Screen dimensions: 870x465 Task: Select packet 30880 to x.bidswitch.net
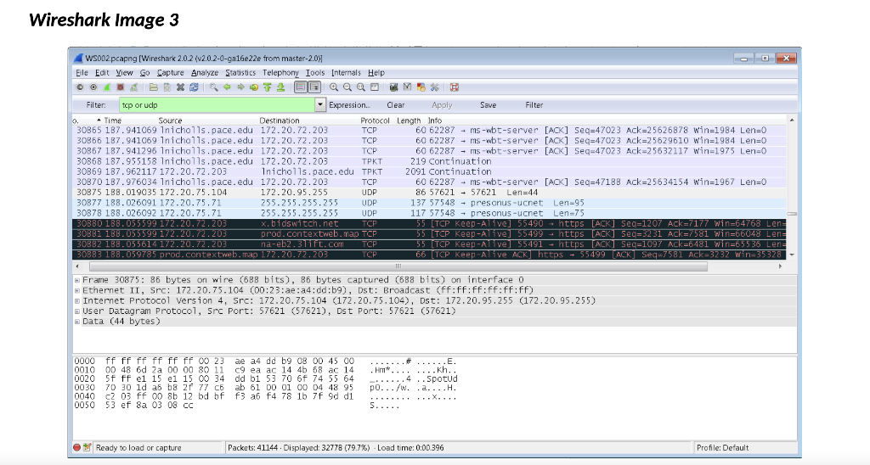(429, 223)
